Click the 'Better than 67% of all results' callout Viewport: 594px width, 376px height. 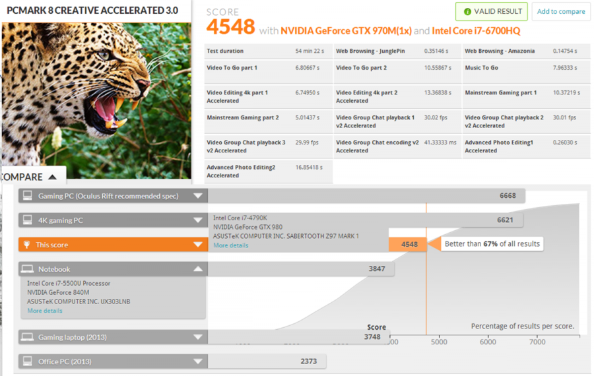[x=492, y=244]
